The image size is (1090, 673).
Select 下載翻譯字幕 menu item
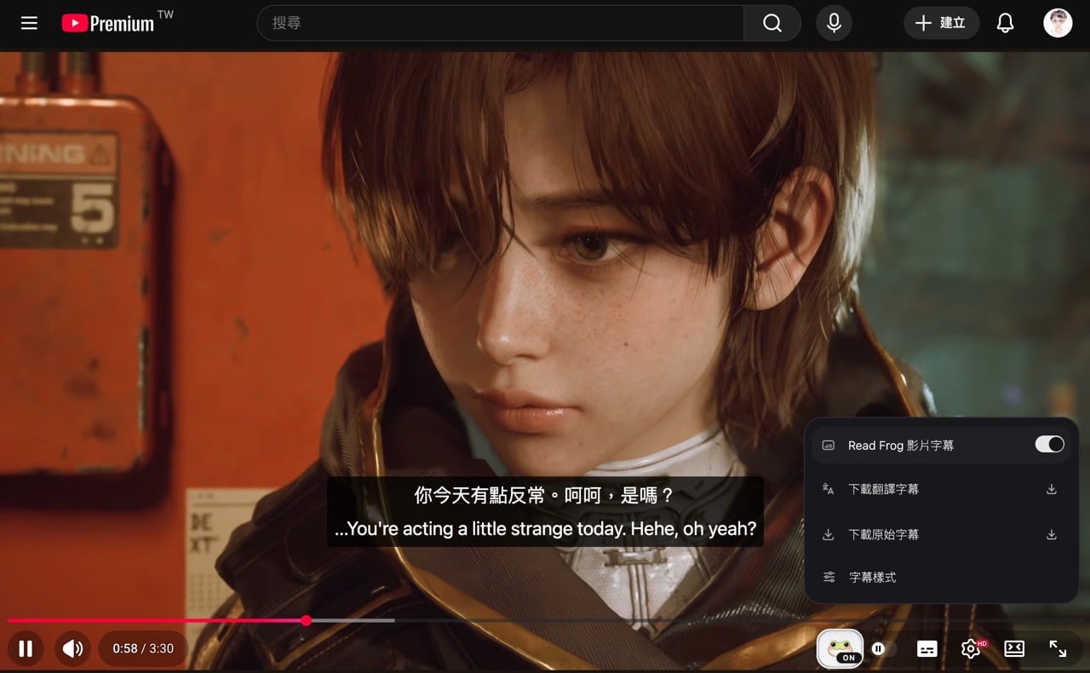pos(941,489)
